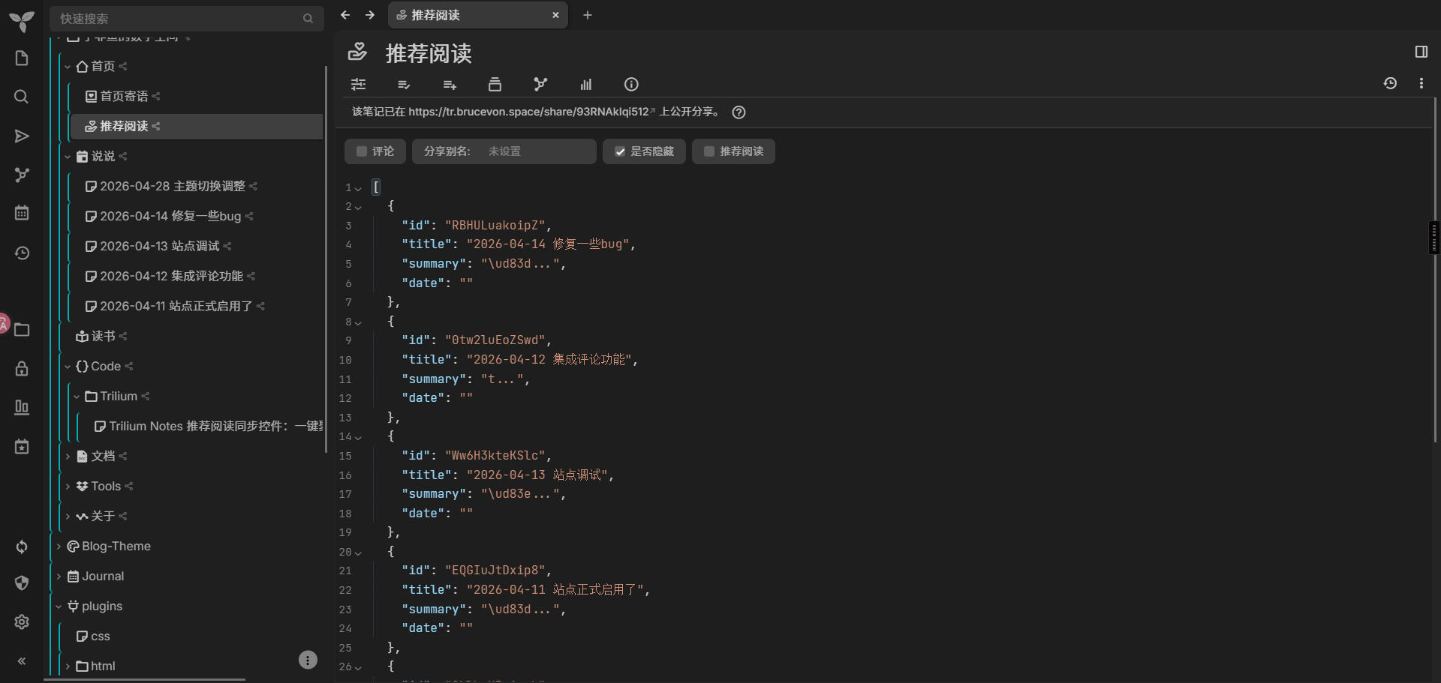Click the 分享别名 input field

click(537, 151)
